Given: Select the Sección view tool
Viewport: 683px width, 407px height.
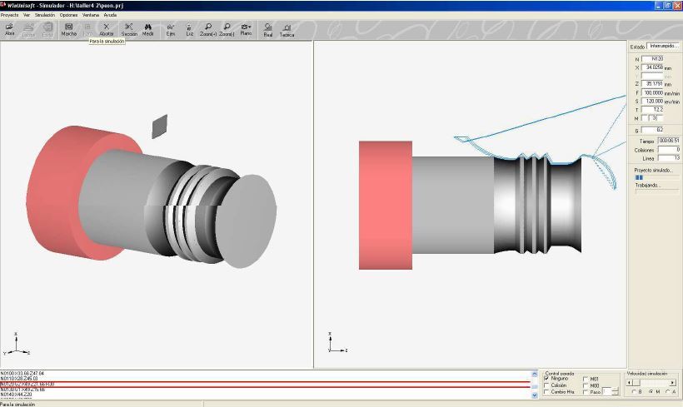Looking at the screenshot, I should point(129,29).
